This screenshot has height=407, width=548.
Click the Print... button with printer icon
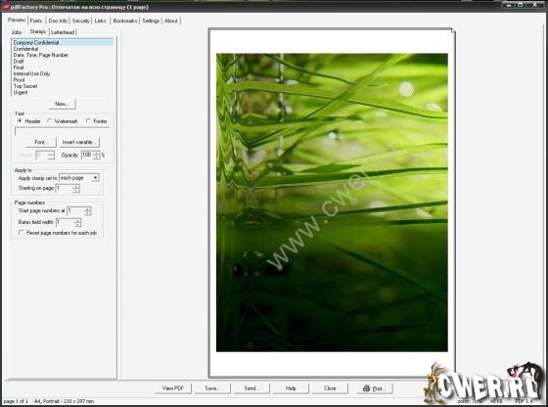coord(374,388)
